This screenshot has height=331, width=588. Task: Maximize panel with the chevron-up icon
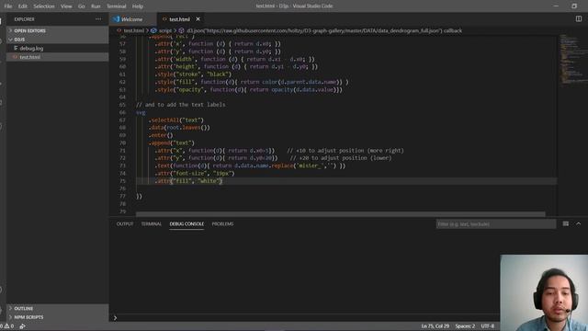pos(578,223)
